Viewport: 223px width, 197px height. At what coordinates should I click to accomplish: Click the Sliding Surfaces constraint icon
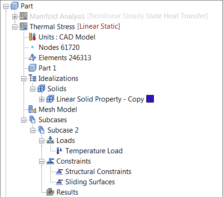[59, 182]
